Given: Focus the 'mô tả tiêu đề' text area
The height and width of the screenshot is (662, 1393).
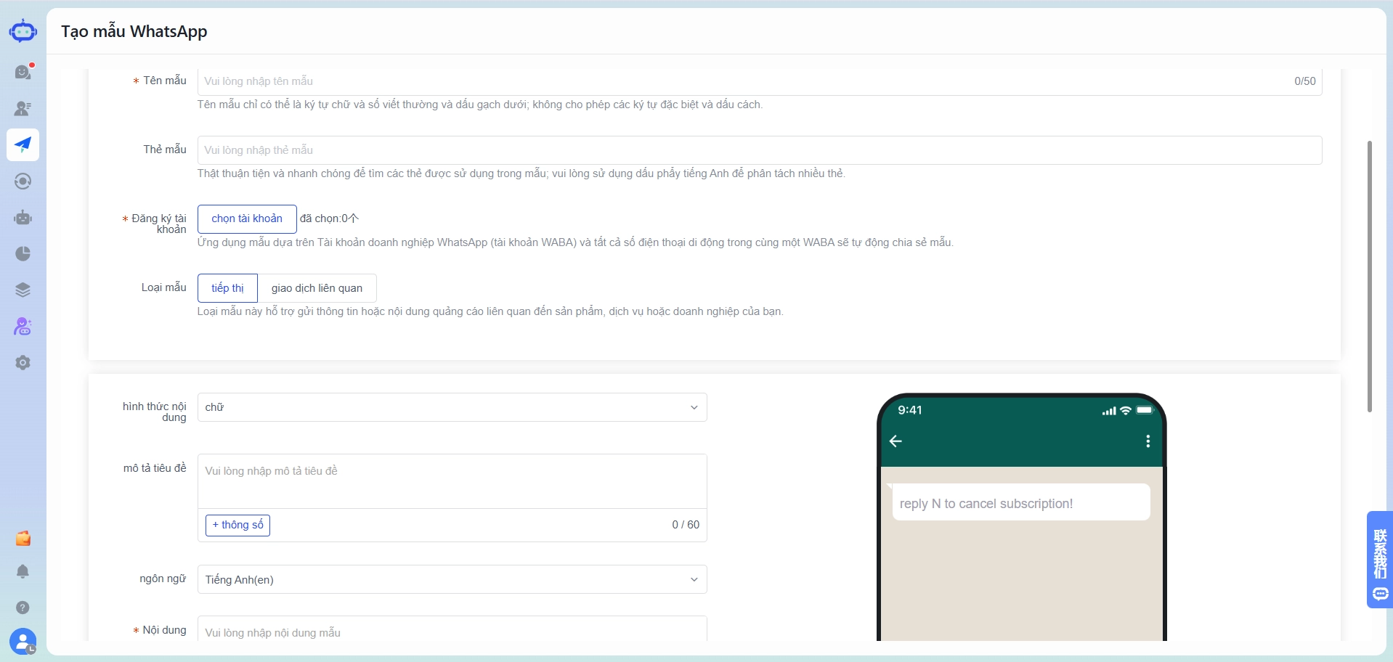Looking at the screenshot, I should click(452, 481).
